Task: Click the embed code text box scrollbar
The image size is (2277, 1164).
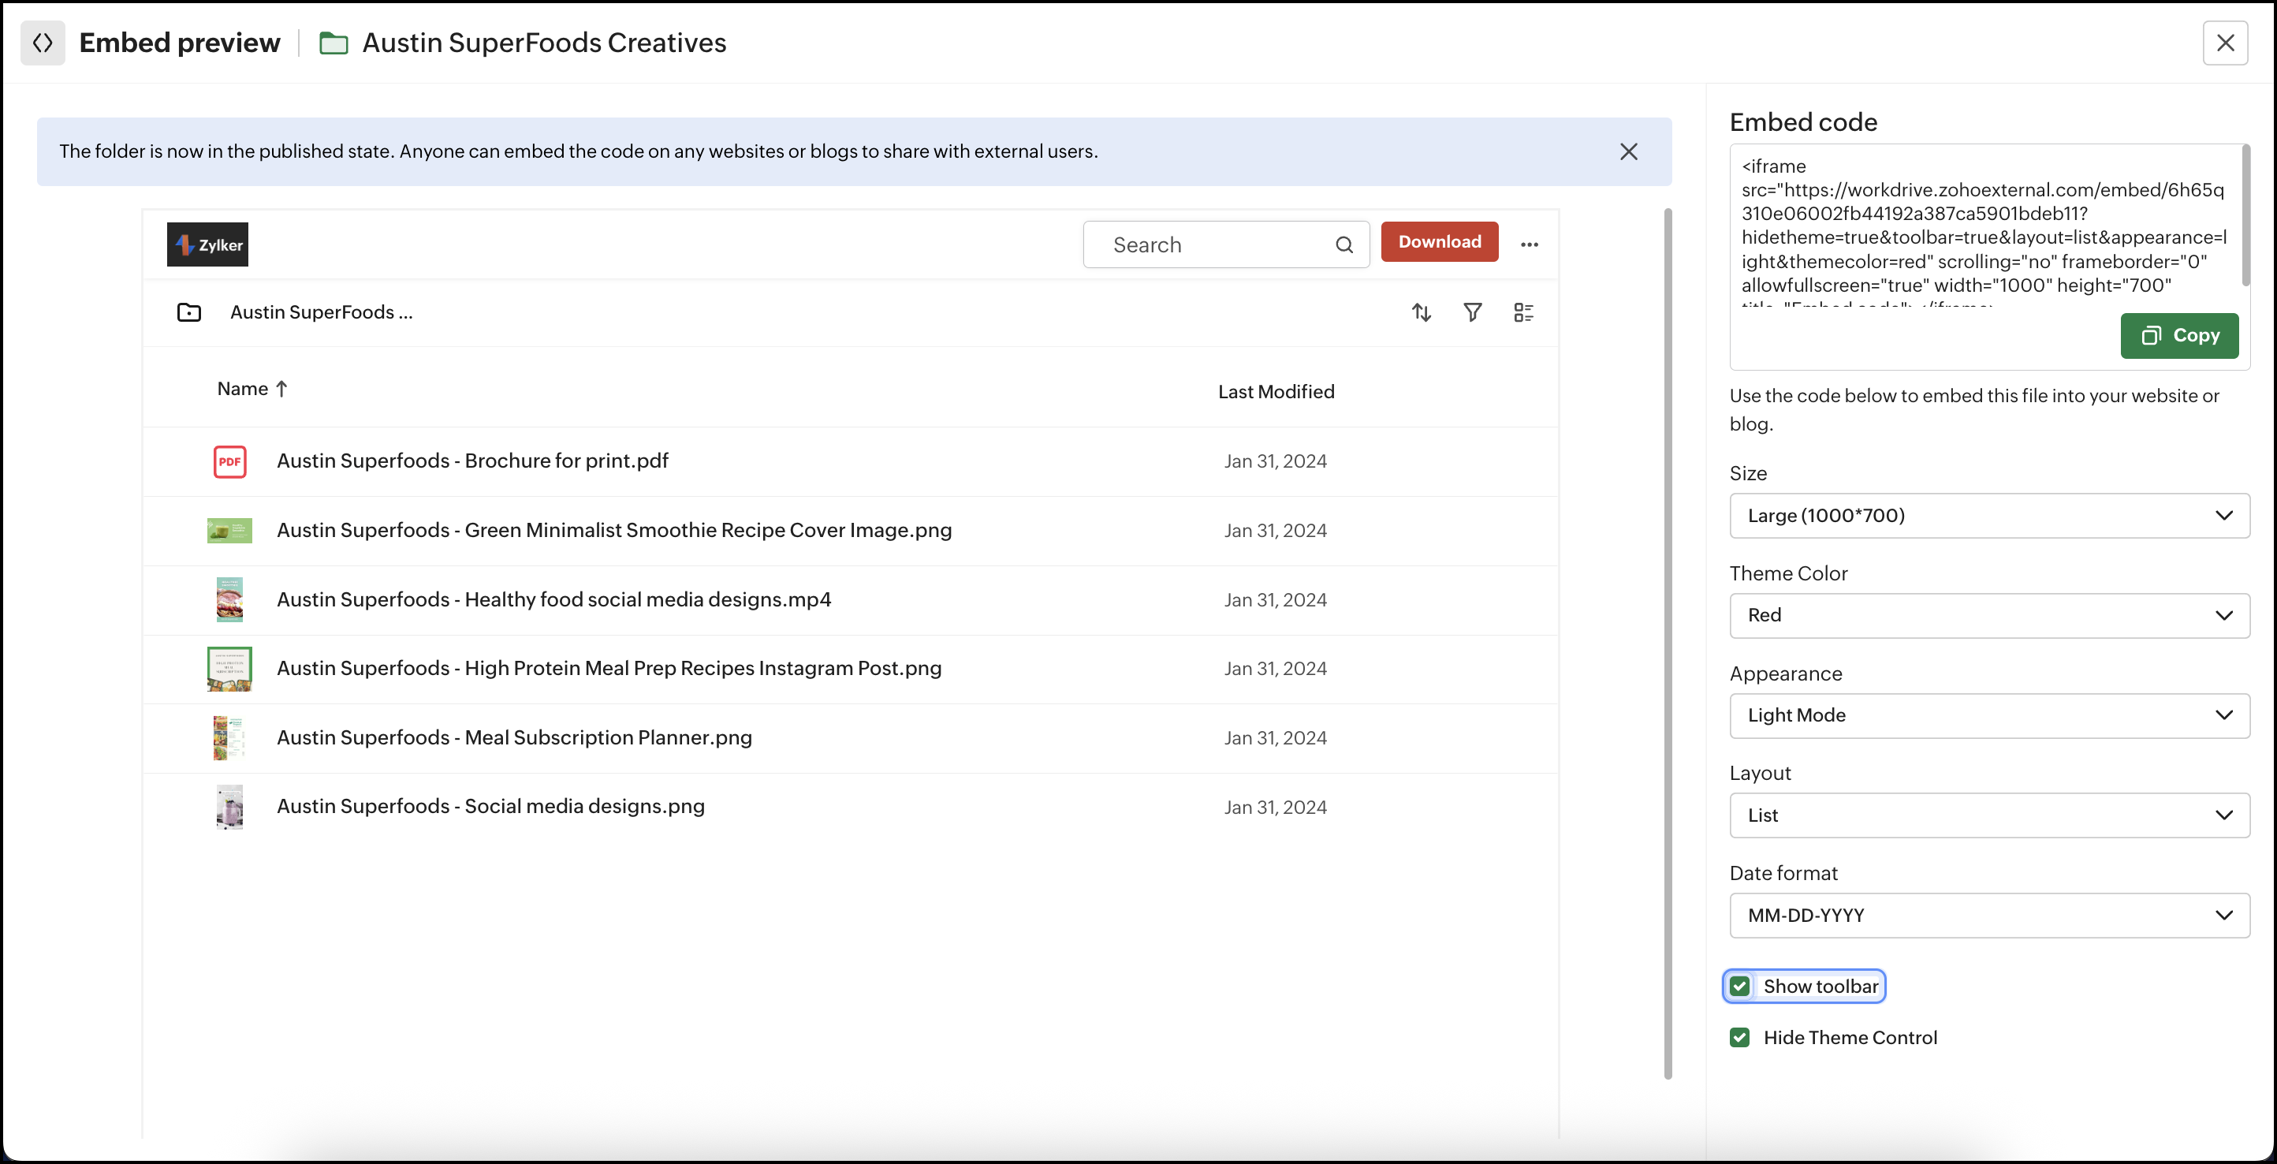Action: [x=2245, y=217]
